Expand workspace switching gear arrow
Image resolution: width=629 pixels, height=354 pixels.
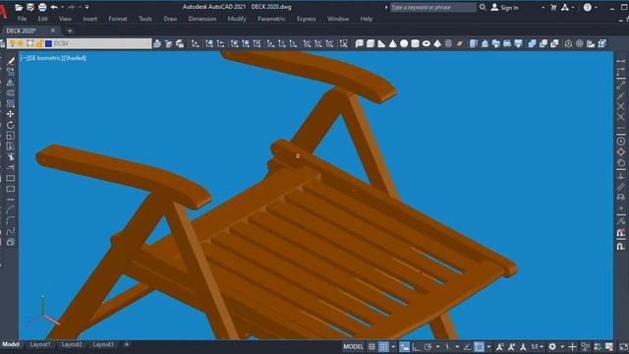click(x=562, y=347)
